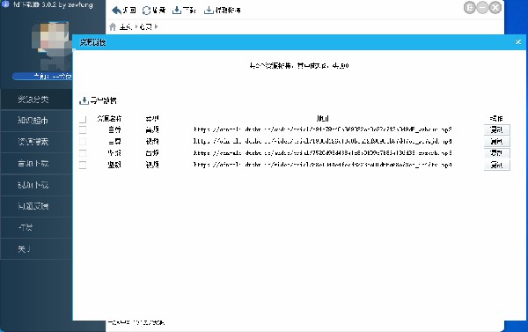Viewport: 528px width, 332px height.
Task: Click the copy button on the second row
Action: coord(496,142)
